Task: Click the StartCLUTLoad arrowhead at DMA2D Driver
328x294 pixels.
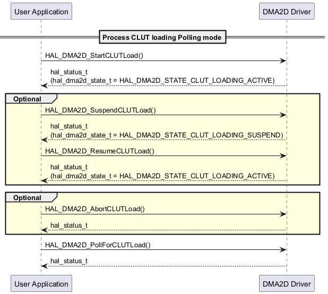Action: click(284, 61)
